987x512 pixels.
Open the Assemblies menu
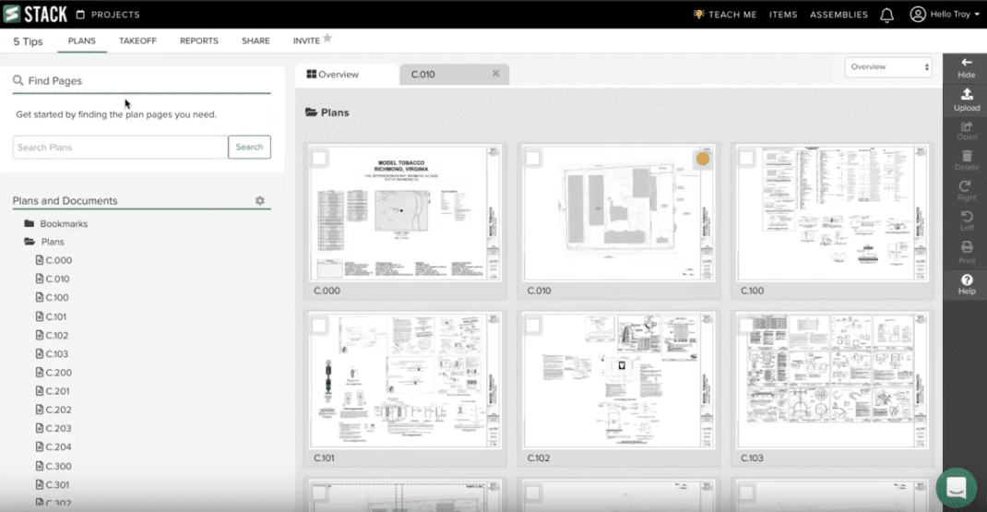pyautogui.click(x=838, y=15)
